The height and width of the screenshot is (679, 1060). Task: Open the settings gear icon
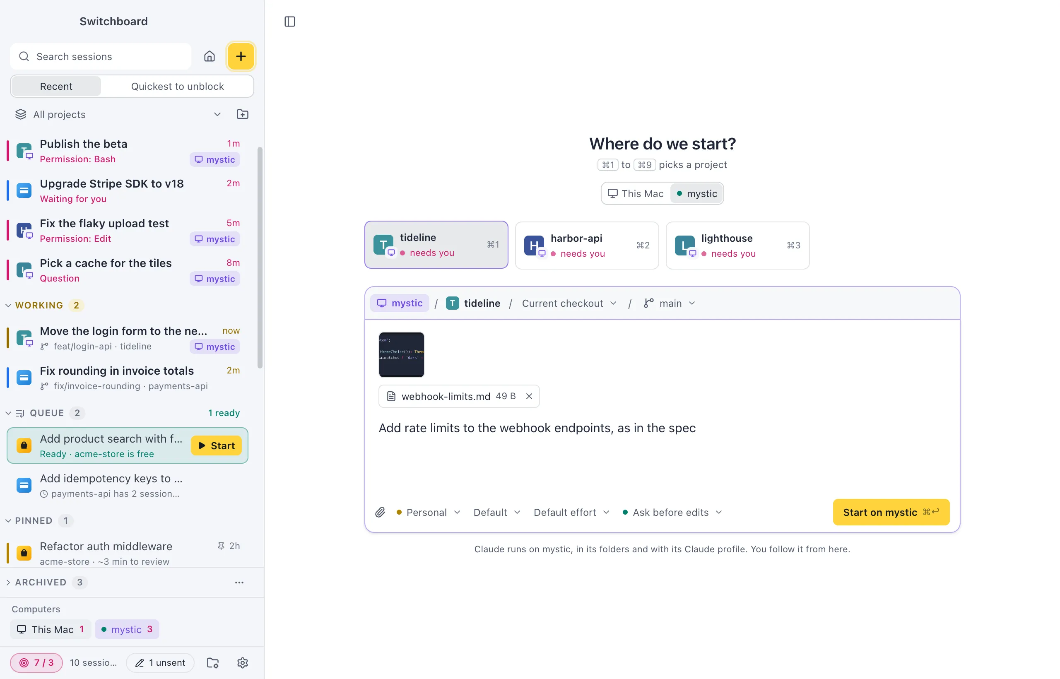tap(243, 663)
